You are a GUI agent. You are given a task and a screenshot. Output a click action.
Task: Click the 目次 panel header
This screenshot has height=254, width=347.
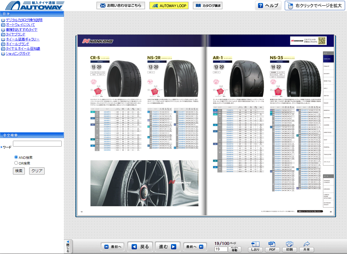(x=32, y=14)
